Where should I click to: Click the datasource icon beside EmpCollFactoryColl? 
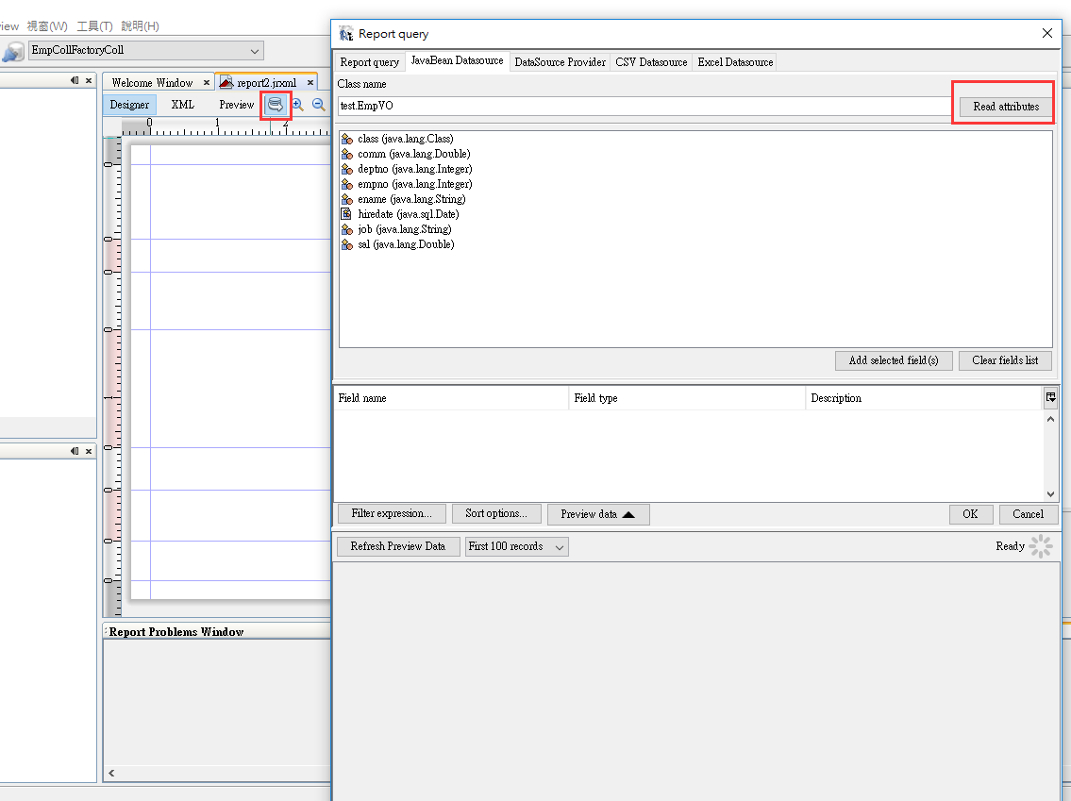pos(12,51)
